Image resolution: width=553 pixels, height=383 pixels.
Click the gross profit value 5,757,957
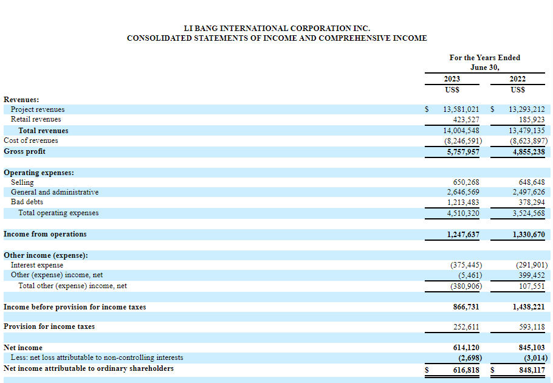463,152
